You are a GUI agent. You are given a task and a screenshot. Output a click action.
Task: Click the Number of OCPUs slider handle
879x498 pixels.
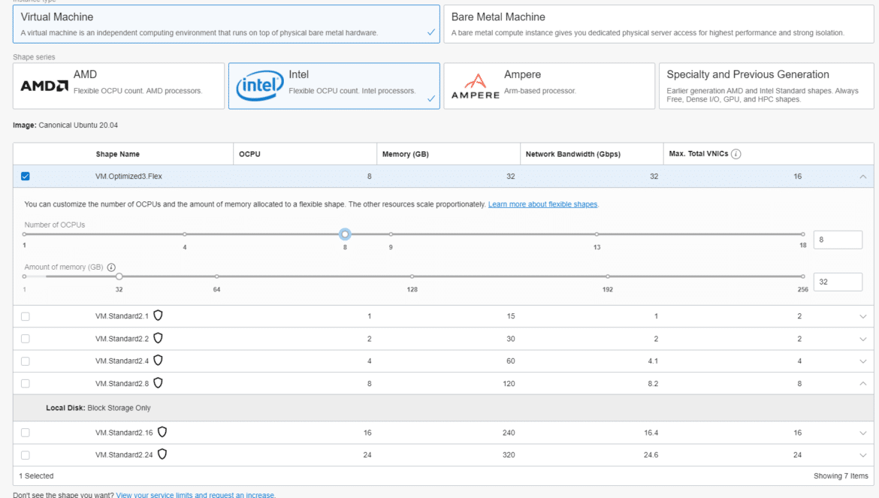[x=346, y=234]
